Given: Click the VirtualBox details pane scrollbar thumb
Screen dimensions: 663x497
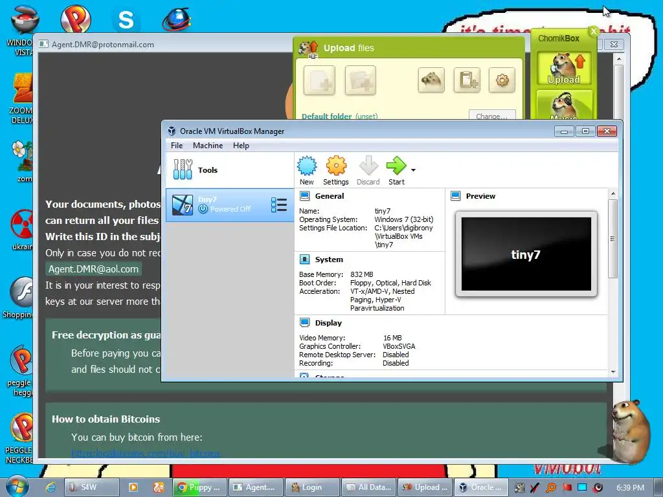Looking at the screenshot, I should coord(612,239).
